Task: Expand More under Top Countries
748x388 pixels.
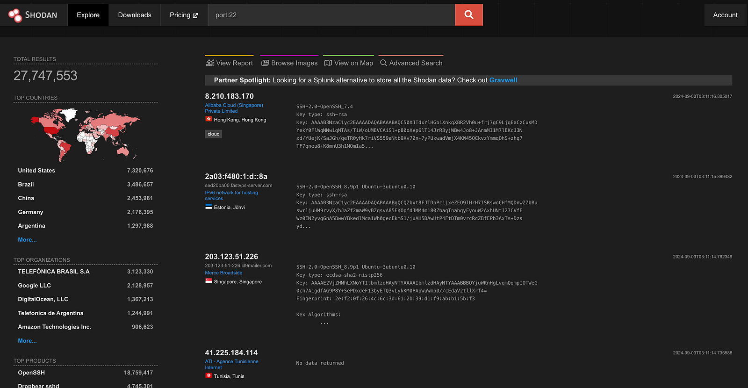Action: [27, 240]
